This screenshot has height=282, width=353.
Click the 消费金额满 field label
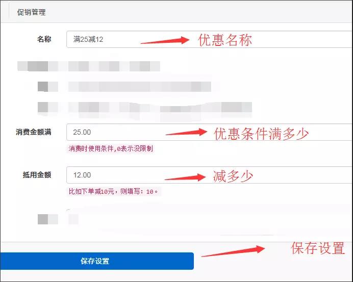pyautogui.click(x=34, y=132)
